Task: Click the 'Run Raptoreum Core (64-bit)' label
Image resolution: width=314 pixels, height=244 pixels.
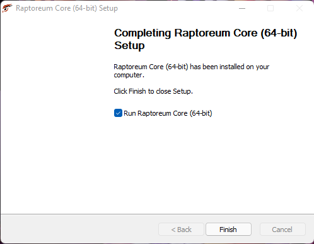Action: click(168, 113)
